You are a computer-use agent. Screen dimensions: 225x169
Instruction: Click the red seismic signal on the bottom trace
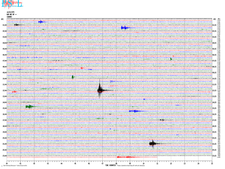pyautogui.click(x=127, y=157)
